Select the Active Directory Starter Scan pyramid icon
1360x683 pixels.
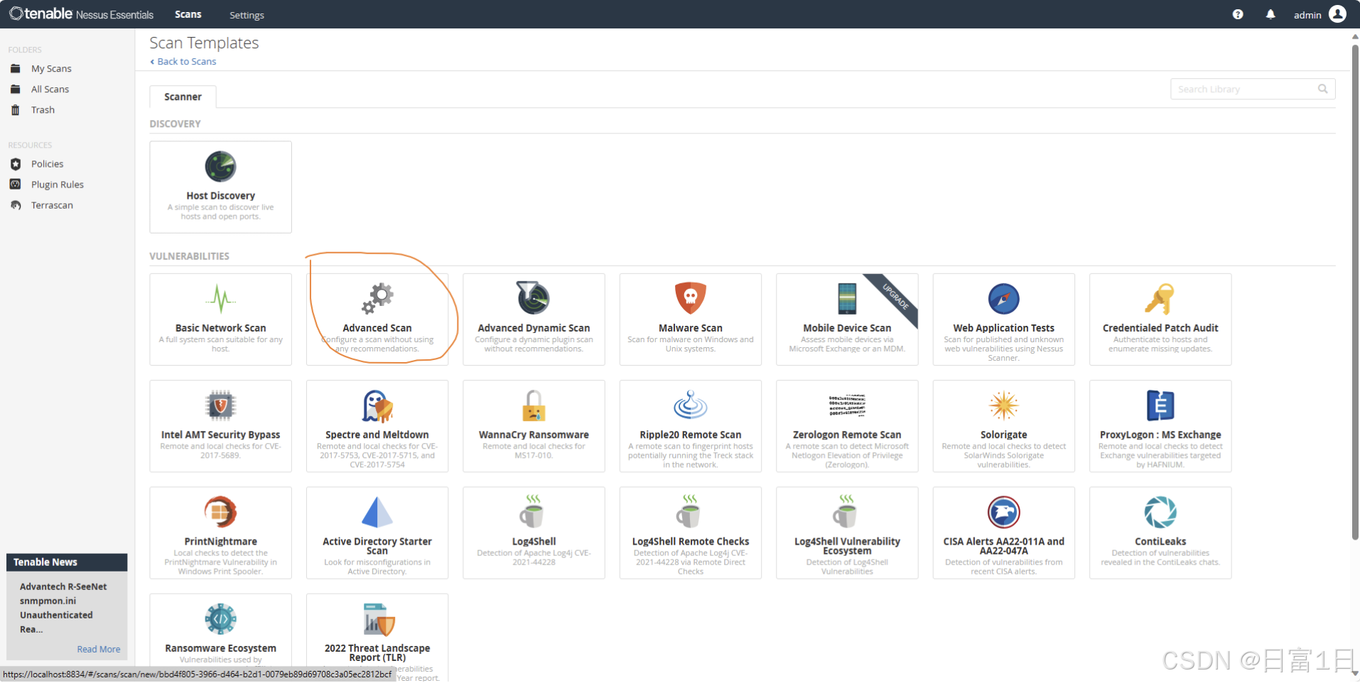click(377, 512)
